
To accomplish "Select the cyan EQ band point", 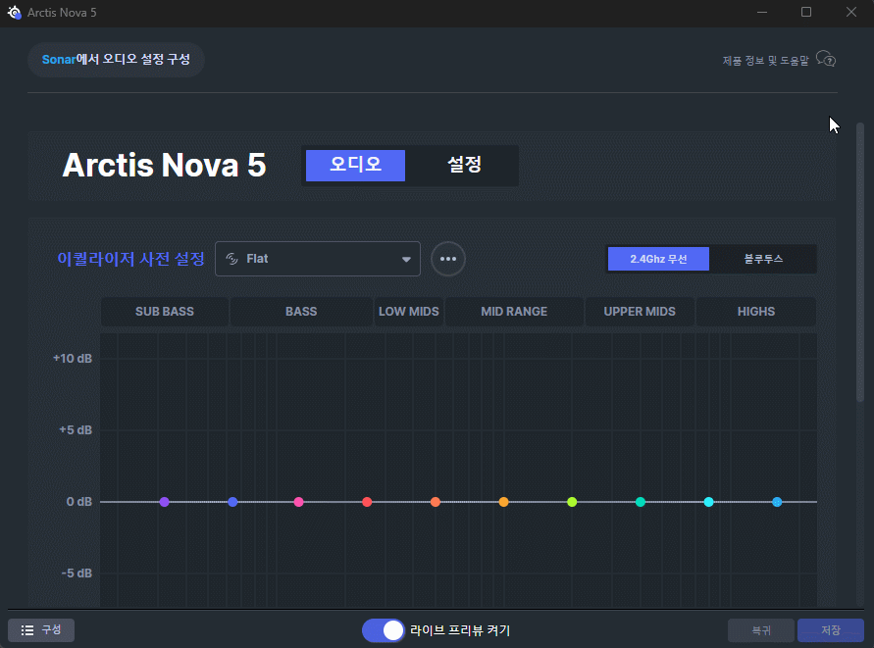I will pos(709,502).
